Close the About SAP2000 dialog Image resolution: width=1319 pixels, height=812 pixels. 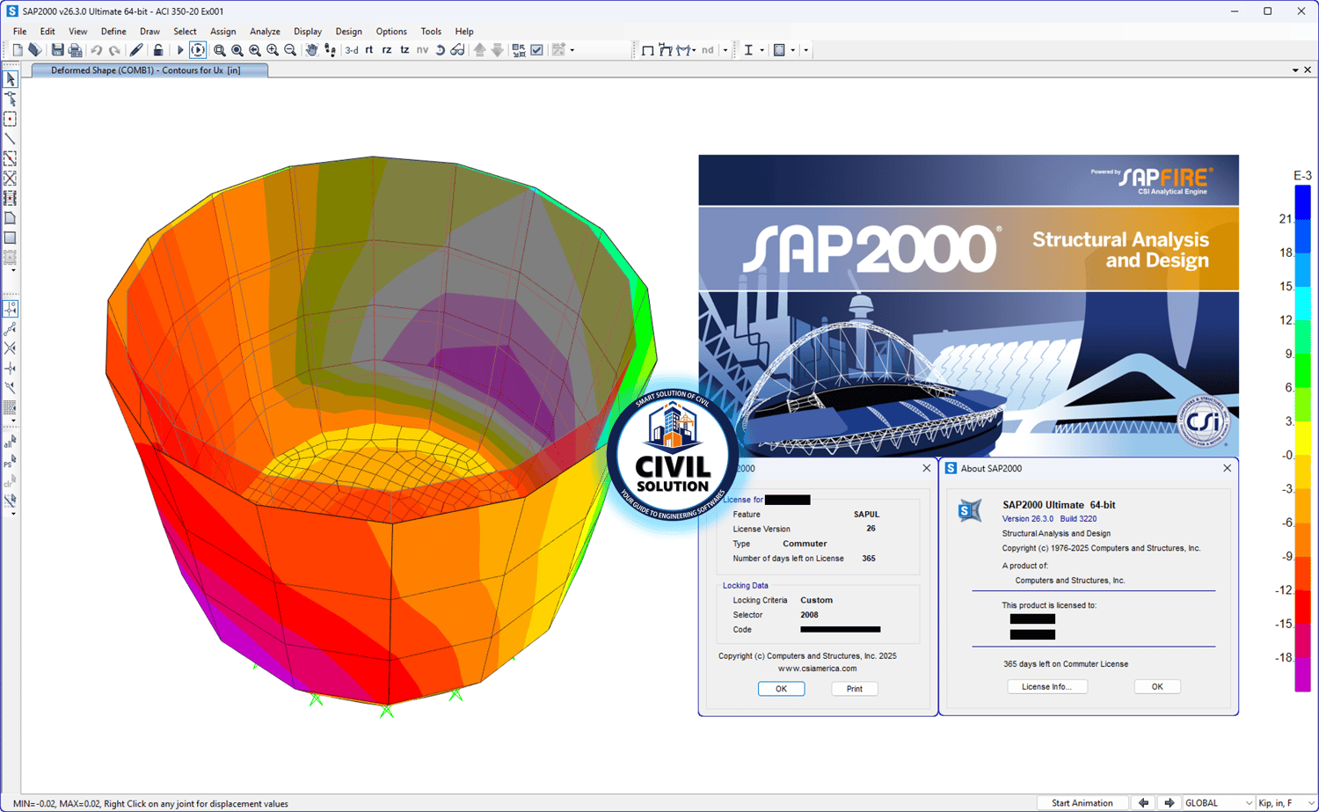pyautogui.click(x=1227, y=468)
